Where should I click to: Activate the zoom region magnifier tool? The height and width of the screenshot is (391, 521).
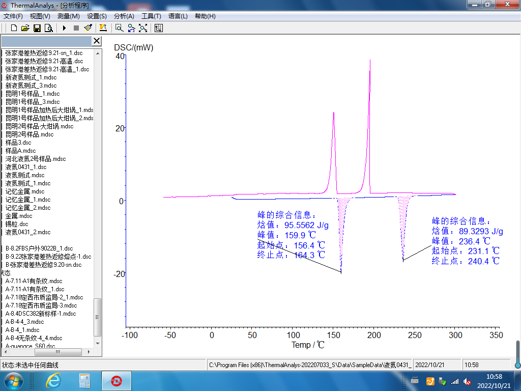[119, 28]
